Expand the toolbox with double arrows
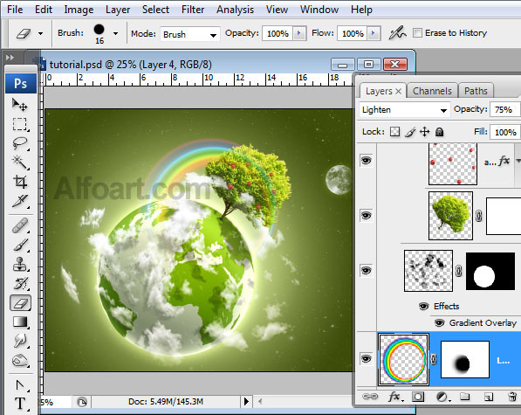The height and width of the screenshot is (415, 521). 10,57
